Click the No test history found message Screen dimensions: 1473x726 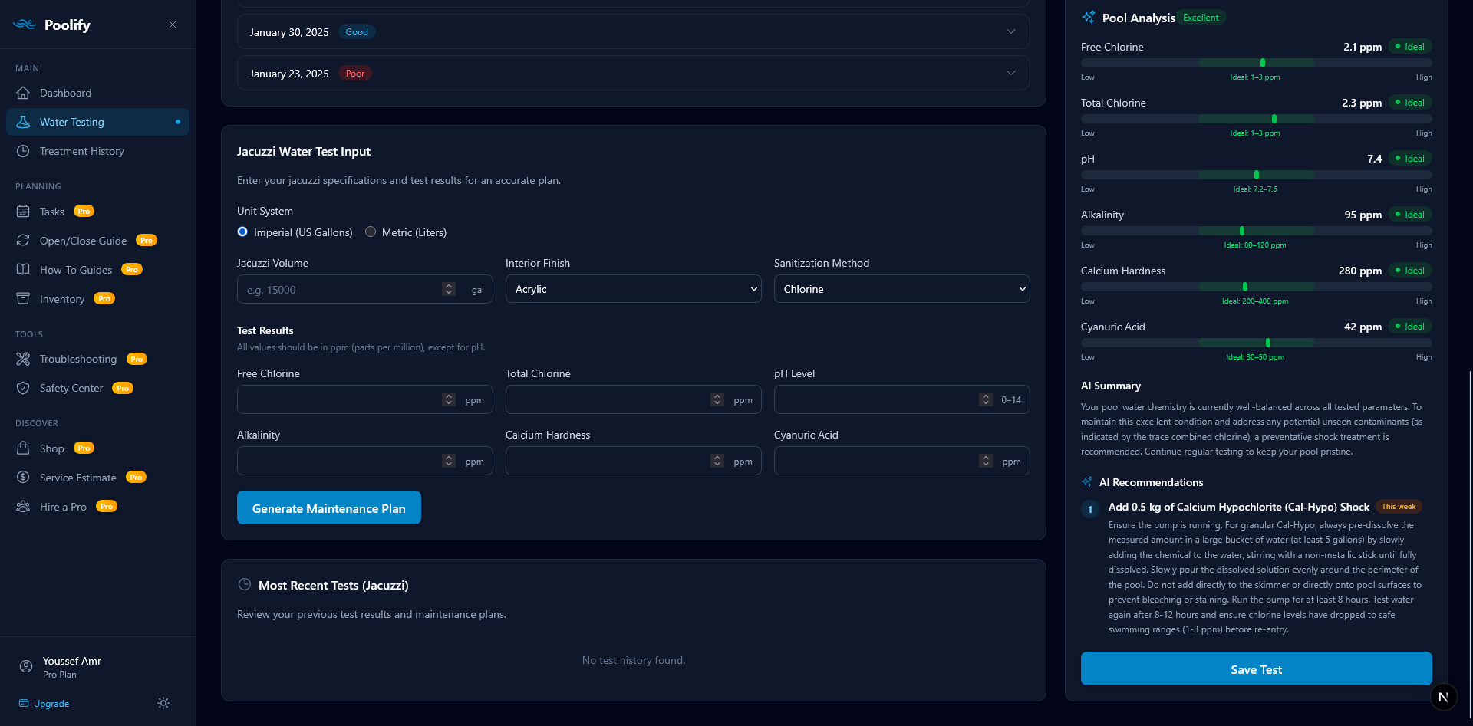(x=633, y=660)
